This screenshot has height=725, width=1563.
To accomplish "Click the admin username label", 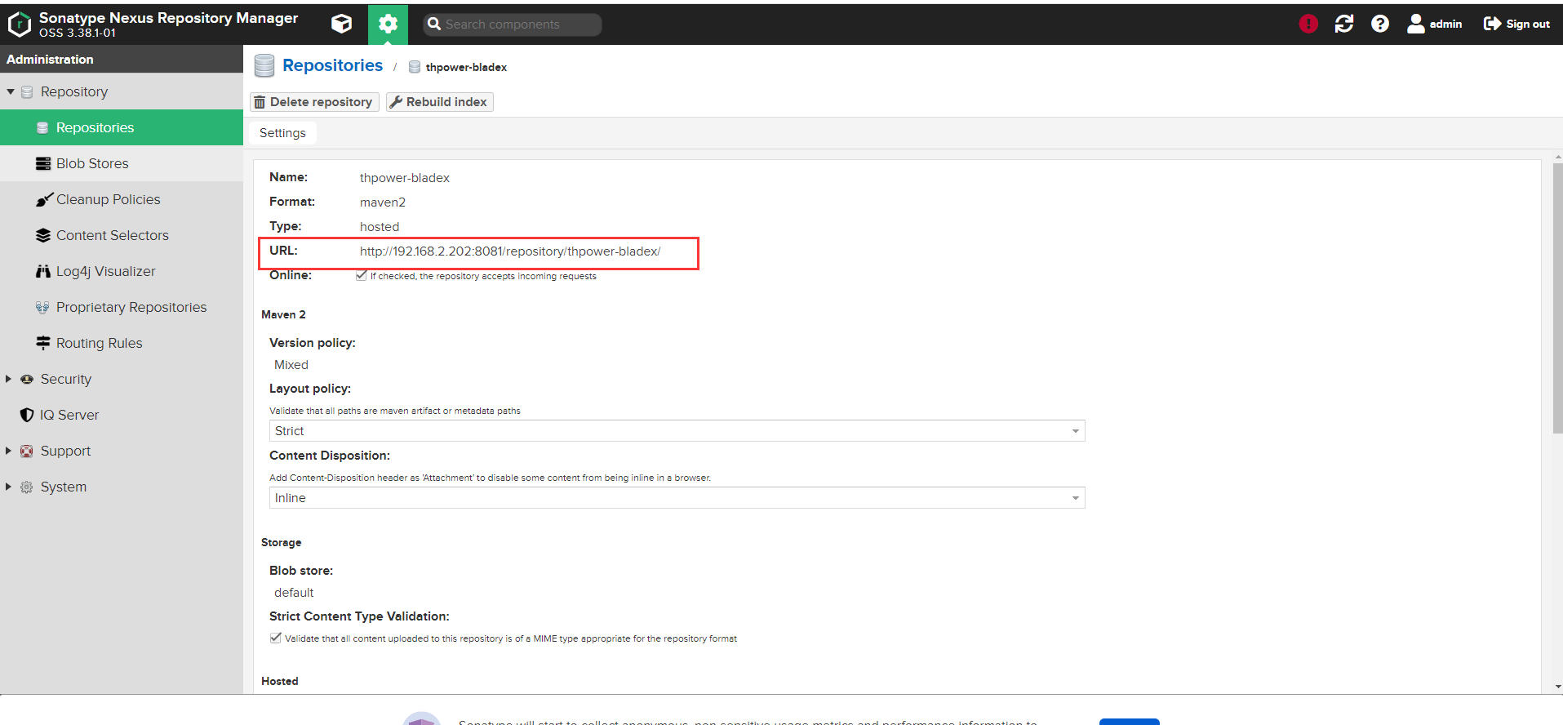I will click(x=1445, y=24).
